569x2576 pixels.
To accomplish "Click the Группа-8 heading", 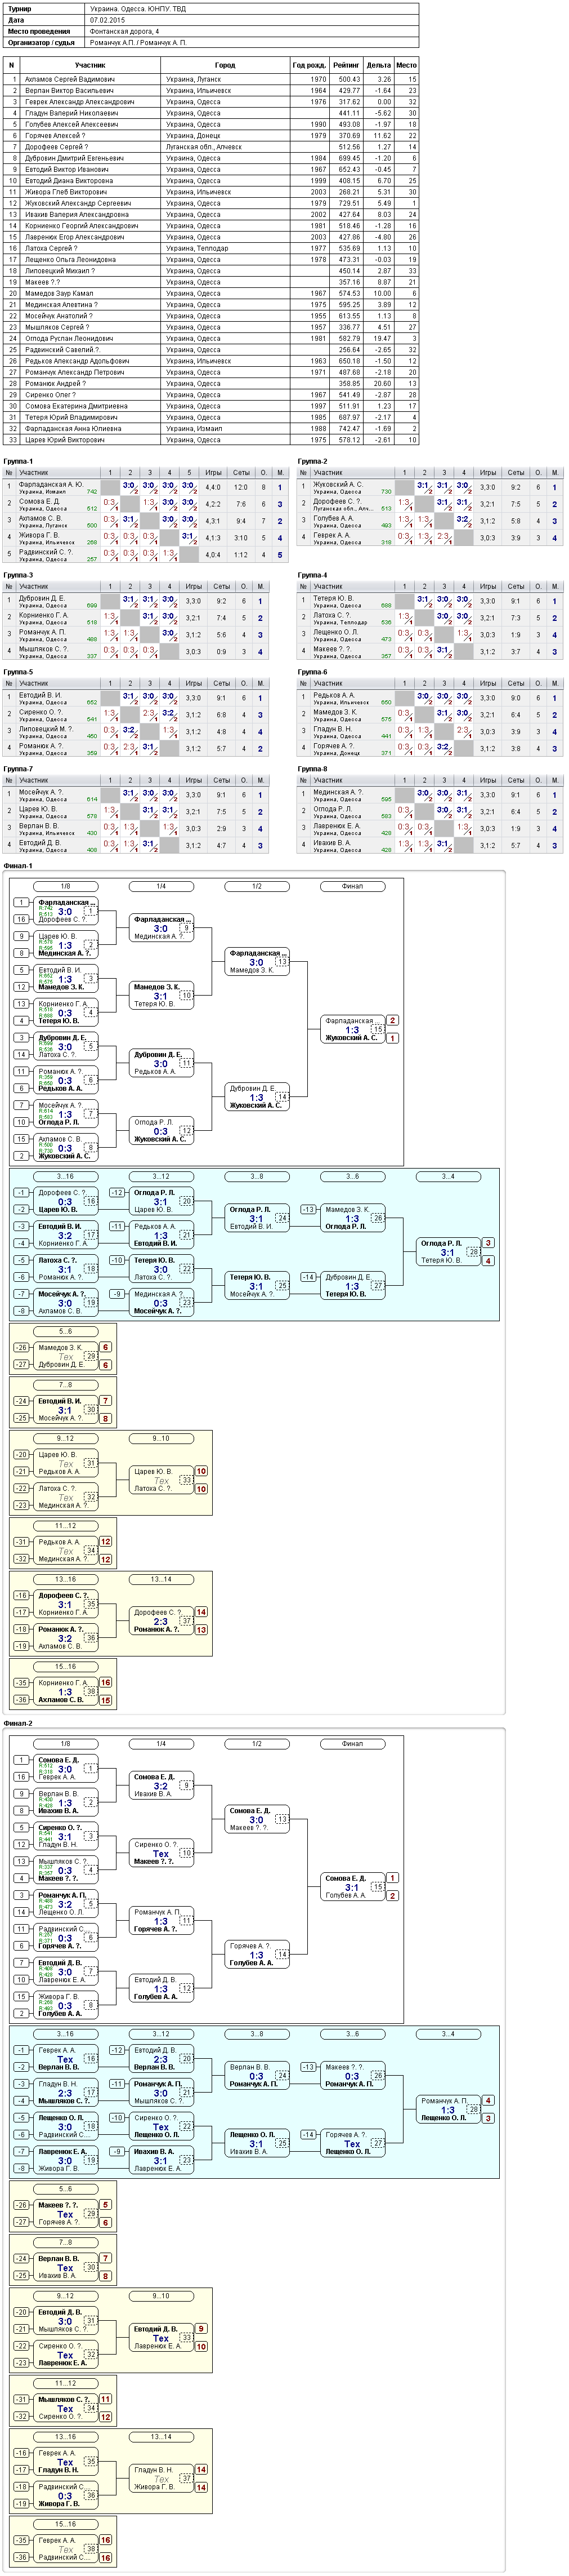I will pyautogui.click(x=312, y=769).
